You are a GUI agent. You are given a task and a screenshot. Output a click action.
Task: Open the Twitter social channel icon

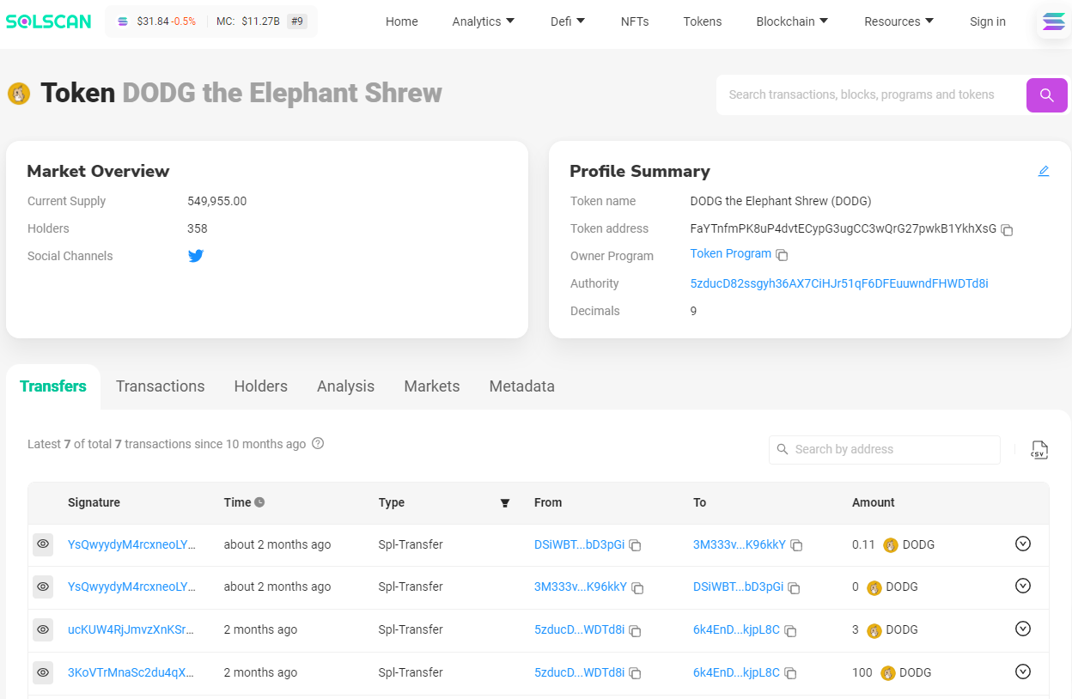point(196,256)
